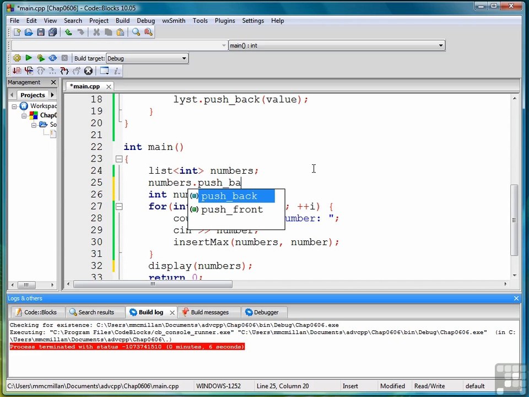Click 'WINDOWS-1252' encoding in status bar
Screen dimensions: 529x397
coord(218,386)
